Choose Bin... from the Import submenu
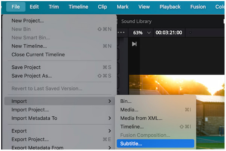Screen dimensions: 226x151 (x=126, y=101)
